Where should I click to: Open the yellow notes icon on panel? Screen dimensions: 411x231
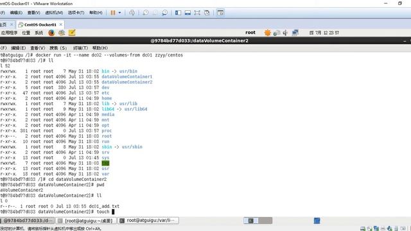click(x=72, y=33)
